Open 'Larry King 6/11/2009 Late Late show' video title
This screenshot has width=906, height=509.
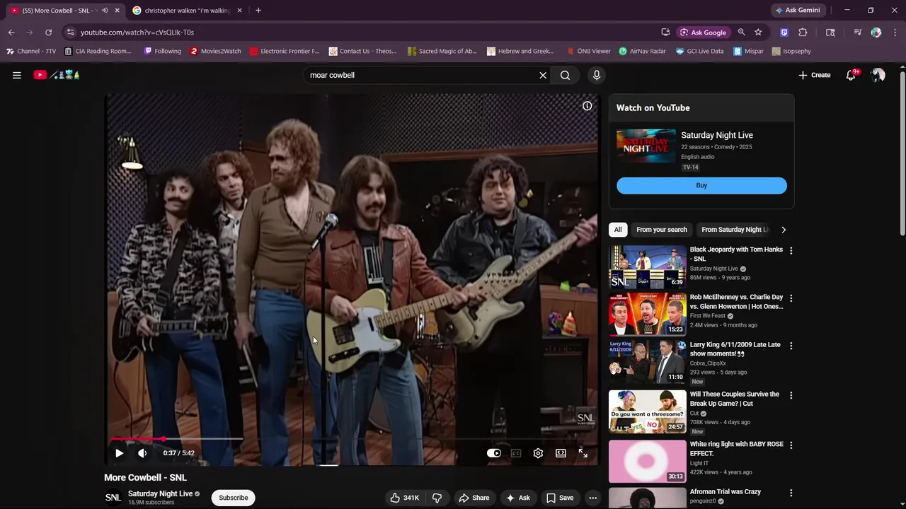point(735,349)
